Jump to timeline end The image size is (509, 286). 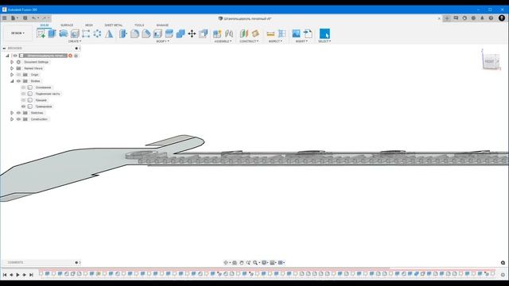coord(31,275)
